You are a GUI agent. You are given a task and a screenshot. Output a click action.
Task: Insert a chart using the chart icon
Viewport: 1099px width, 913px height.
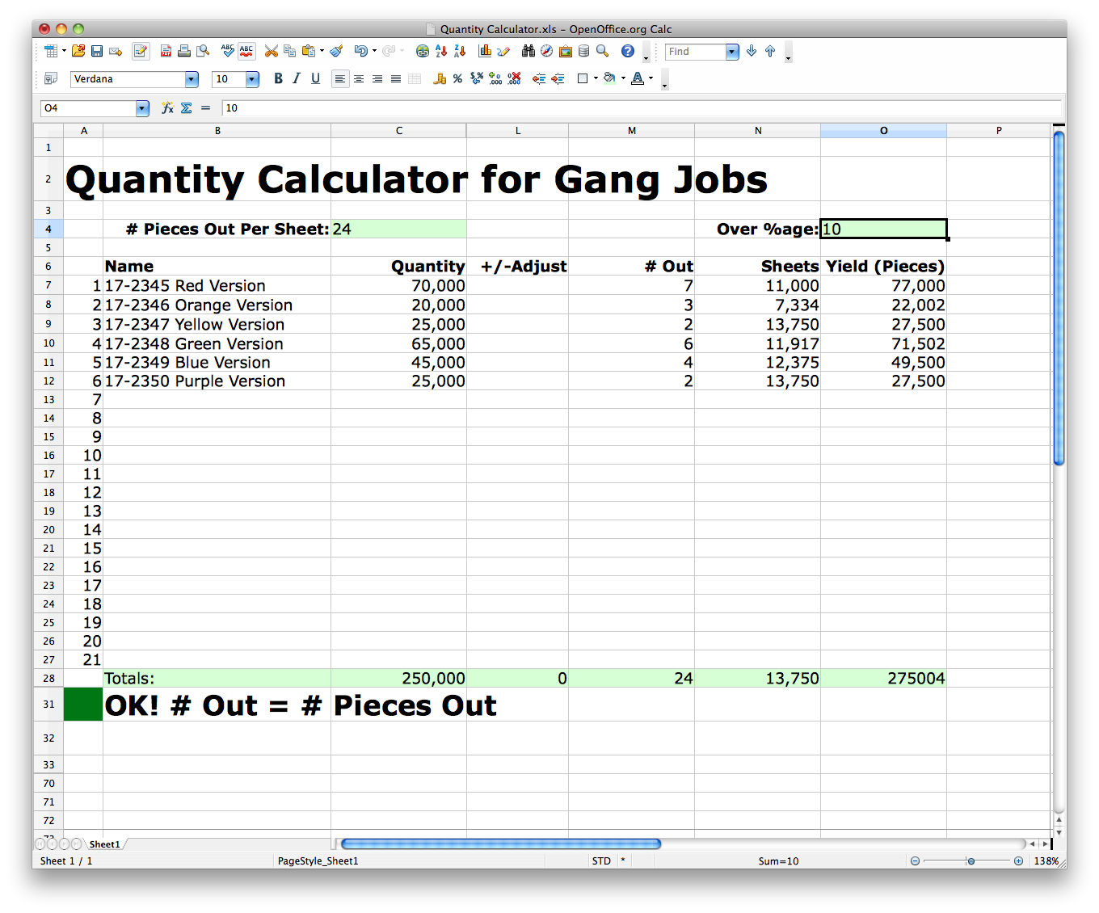pyautogui.click(x=485, y=52)
